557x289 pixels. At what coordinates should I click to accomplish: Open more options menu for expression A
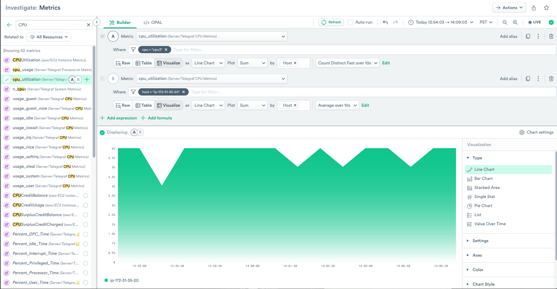538,36
